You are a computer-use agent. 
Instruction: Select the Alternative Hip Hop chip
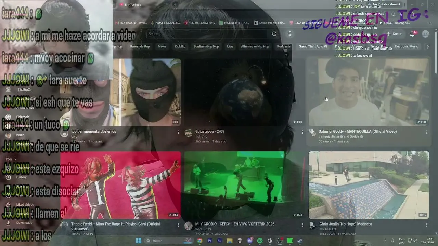(x=255, y=46)
